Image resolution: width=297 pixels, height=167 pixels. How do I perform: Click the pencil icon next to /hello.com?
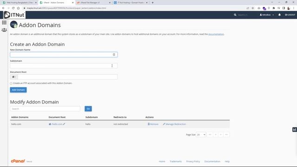pyautogui.click(x=64, y=124)
